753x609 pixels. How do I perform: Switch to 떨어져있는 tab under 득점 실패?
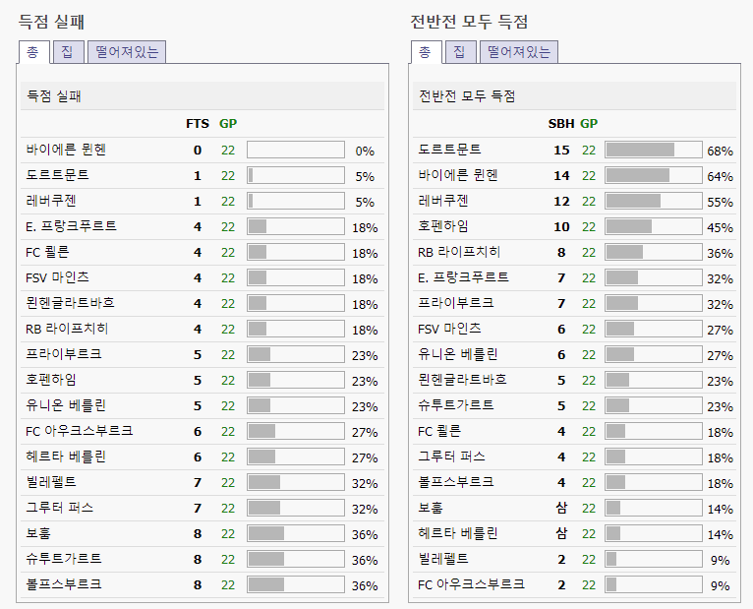pyautogui.click(x=127, y=52)
